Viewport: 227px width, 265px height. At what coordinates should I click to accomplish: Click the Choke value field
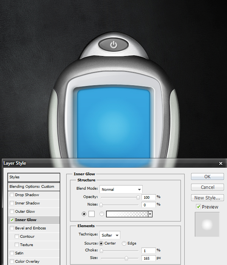[148, 251]
